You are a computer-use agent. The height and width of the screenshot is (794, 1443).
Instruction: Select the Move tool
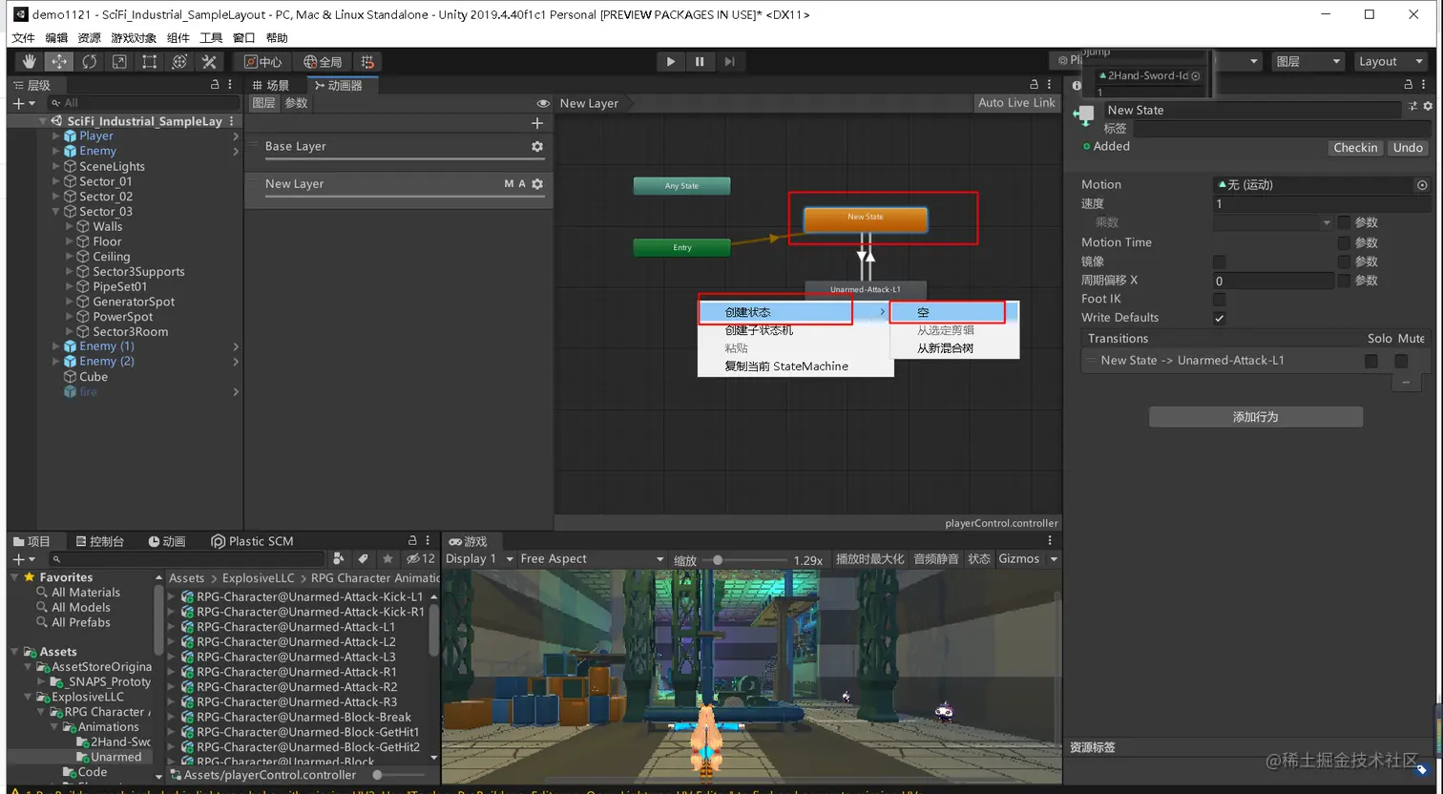click(x=59, y=61)
